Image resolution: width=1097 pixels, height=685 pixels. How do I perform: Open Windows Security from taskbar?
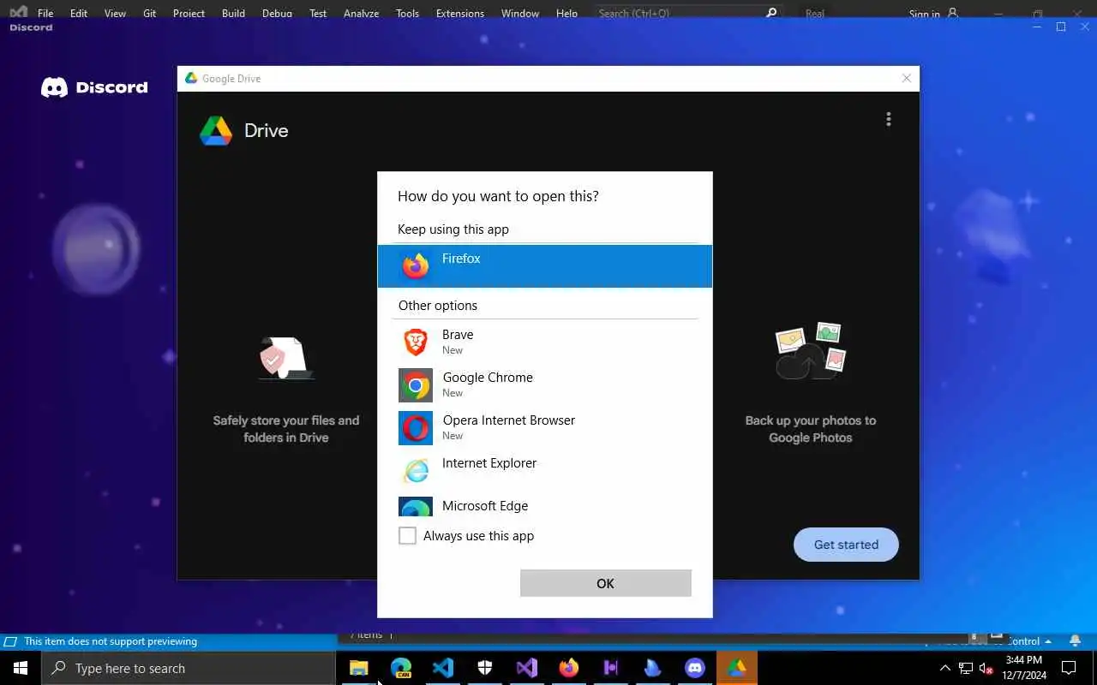pos(485,668)
